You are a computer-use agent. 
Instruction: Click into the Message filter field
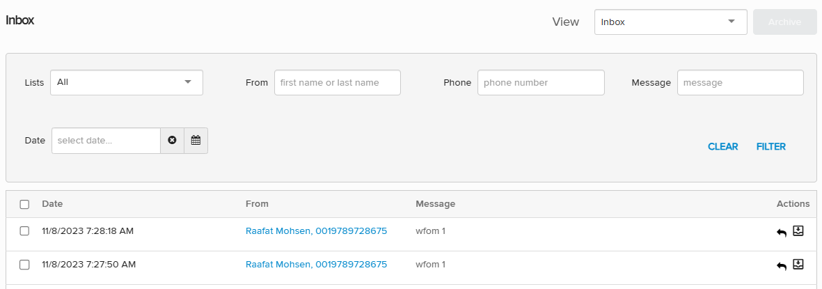740,82
